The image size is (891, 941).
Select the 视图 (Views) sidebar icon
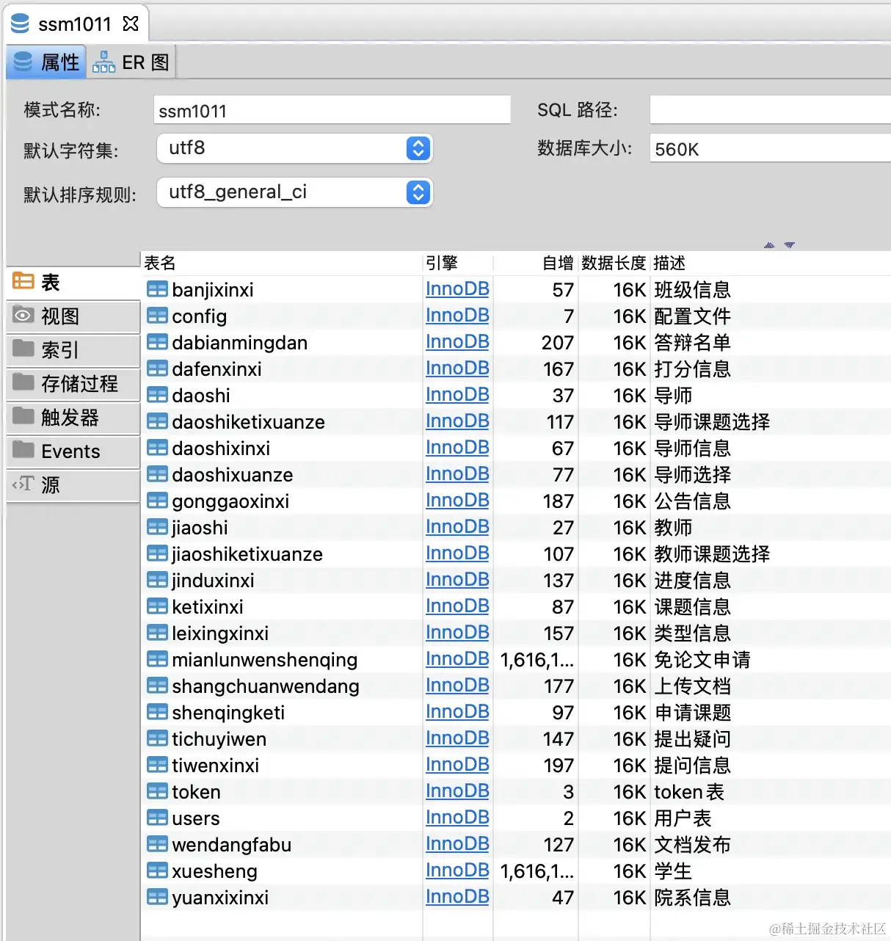23,316
